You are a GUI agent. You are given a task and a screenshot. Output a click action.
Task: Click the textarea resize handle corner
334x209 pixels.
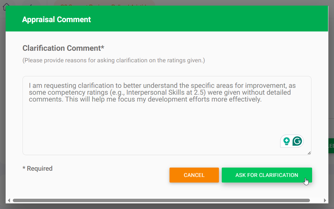point(309,153)
